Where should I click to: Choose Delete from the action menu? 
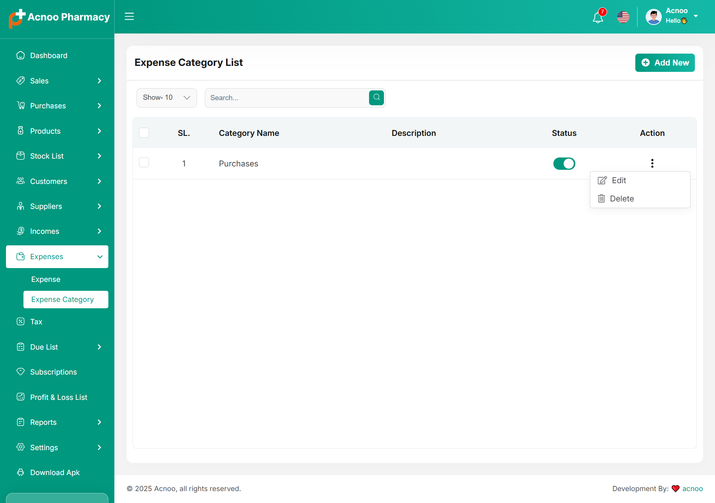621,199
